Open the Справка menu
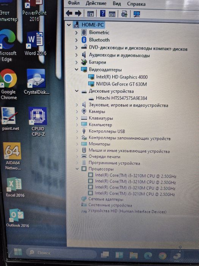Image resolution: width=199 pixels, height=266 pixels. 136,4
